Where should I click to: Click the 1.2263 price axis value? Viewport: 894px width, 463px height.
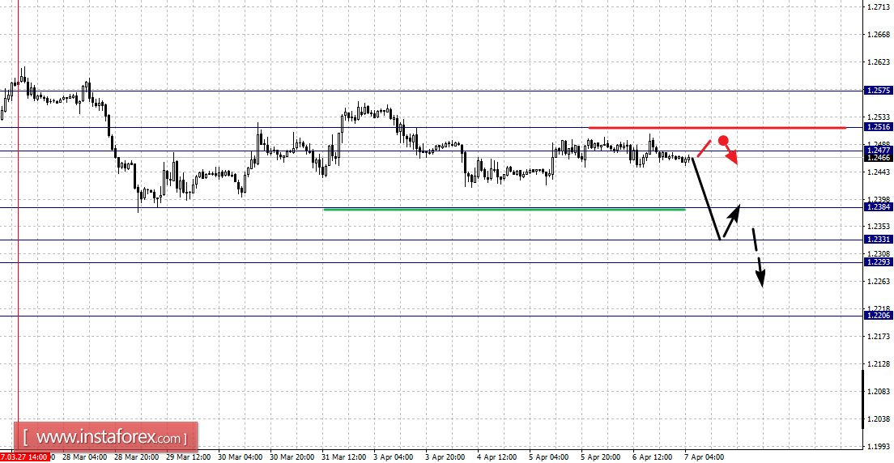click(878, 281)
